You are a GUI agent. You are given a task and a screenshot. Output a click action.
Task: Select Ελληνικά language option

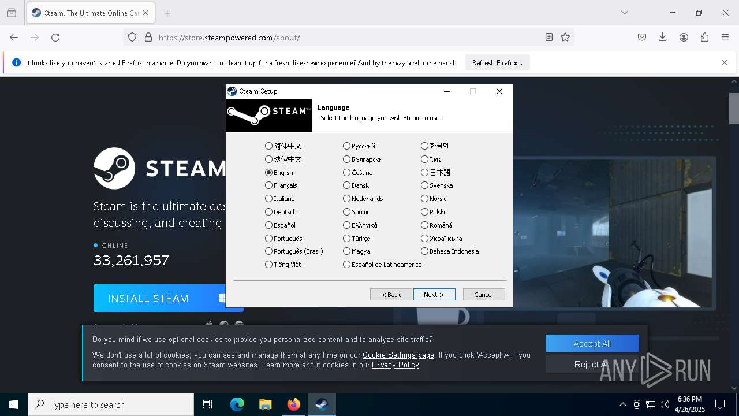(360, 225)
